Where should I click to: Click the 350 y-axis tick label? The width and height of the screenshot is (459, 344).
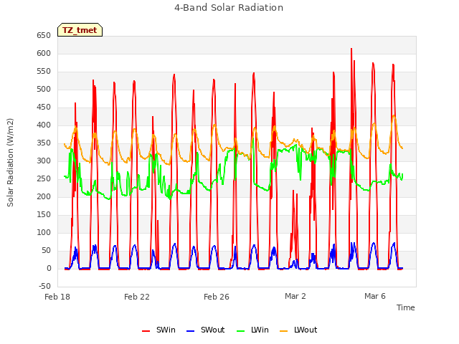(x=44, y=143)
